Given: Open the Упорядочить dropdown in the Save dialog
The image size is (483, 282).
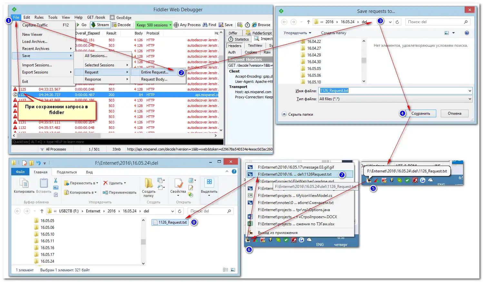Looking at the screenshot, I should pyautogui.click(x=297, y=33).
